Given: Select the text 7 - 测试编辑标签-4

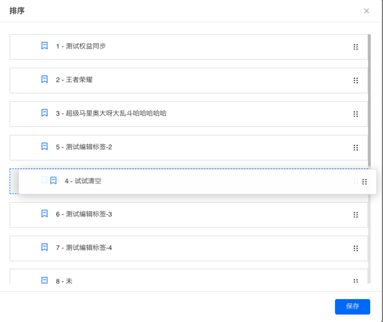Looking at the screenshot, I should pyautogui.click(x=84, y=248).
